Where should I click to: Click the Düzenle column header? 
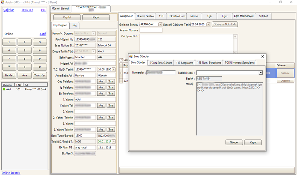(x=285, y=65)
